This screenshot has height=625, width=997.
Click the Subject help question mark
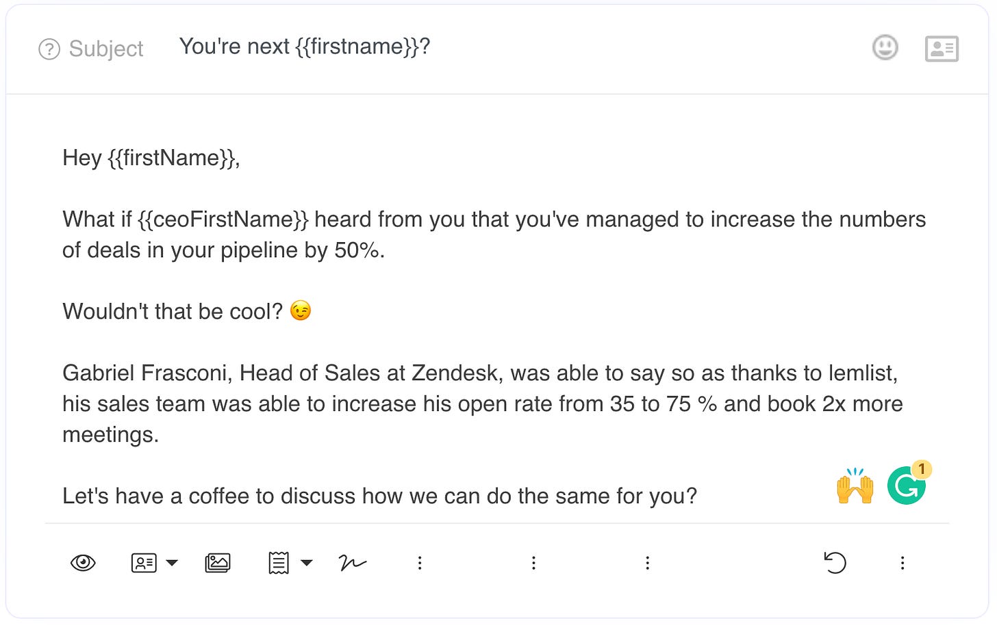pos(50,49)
